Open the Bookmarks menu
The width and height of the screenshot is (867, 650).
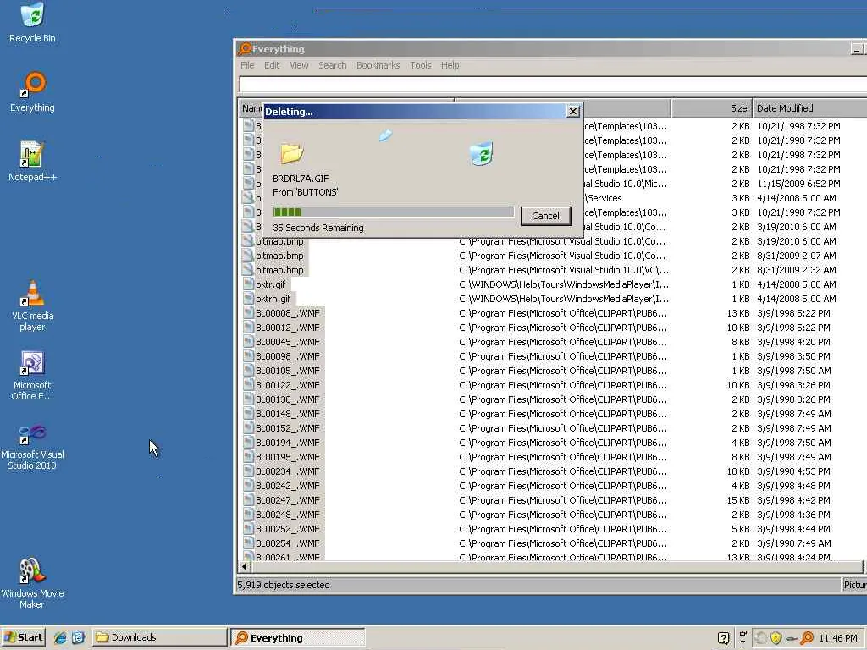pos(378,65)
